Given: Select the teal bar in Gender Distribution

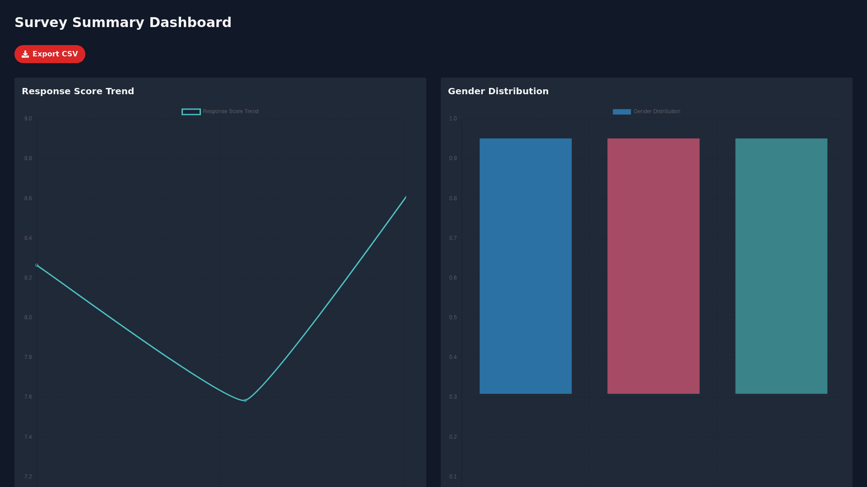Looking at the screenshot, I should tap(781, 266).
